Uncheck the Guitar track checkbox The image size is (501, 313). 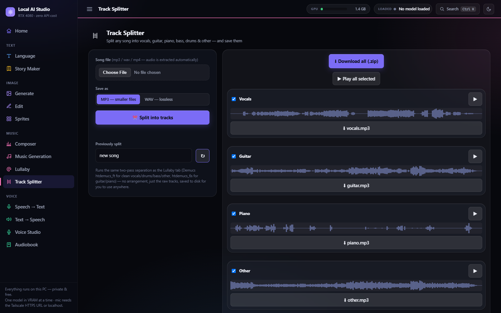point(234,156)
